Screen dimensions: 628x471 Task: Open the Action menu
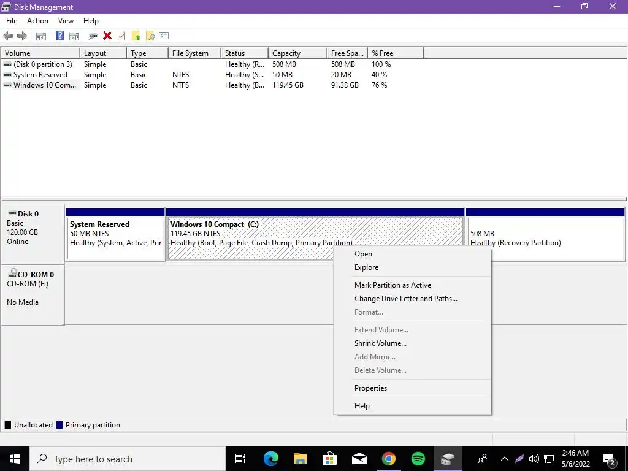coord(37,21)
